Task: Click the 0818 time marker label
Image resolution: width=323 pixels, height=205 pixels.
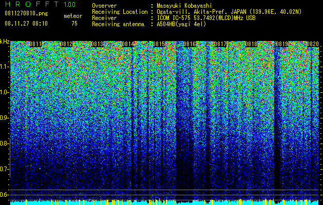Action: point(251,44)
